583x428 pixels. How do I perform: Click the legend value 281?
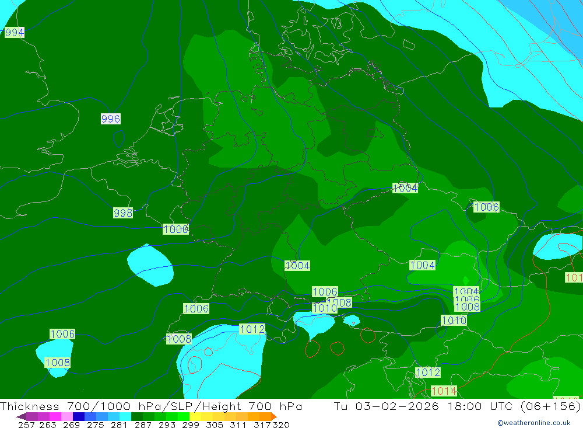(x=119, y=424)
